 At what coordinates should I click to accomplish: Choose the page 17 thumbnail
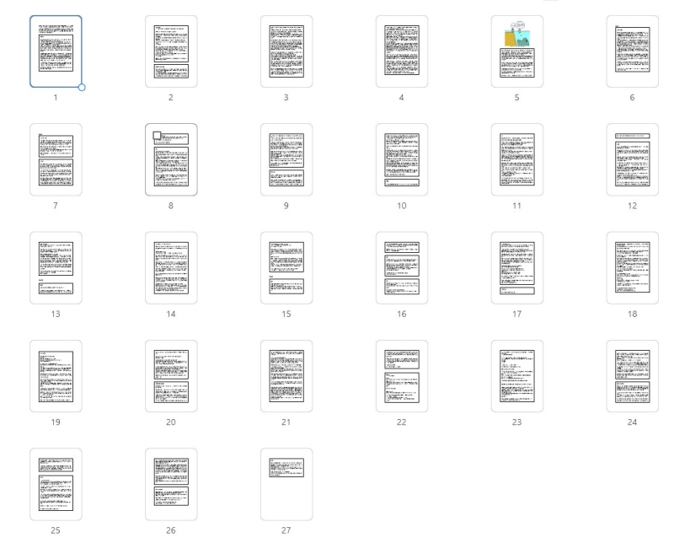coord(516,267)
